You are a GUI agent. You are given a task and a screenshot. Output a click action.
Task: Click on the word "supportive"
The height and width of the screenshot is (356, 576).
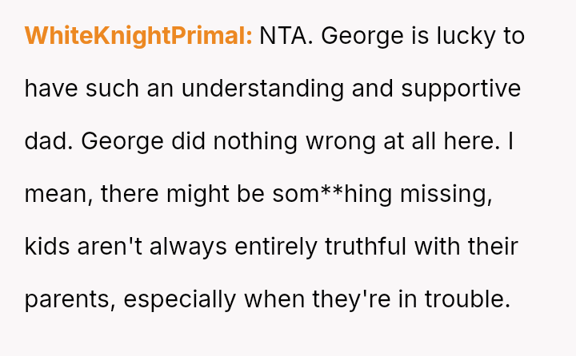tap(461, 89)
